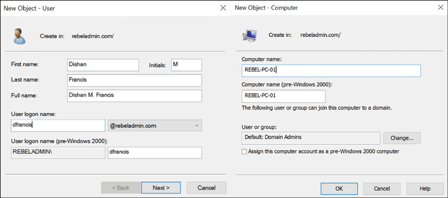
Task: Click the 'User or group:' label
Action: (x=259, y=127)
